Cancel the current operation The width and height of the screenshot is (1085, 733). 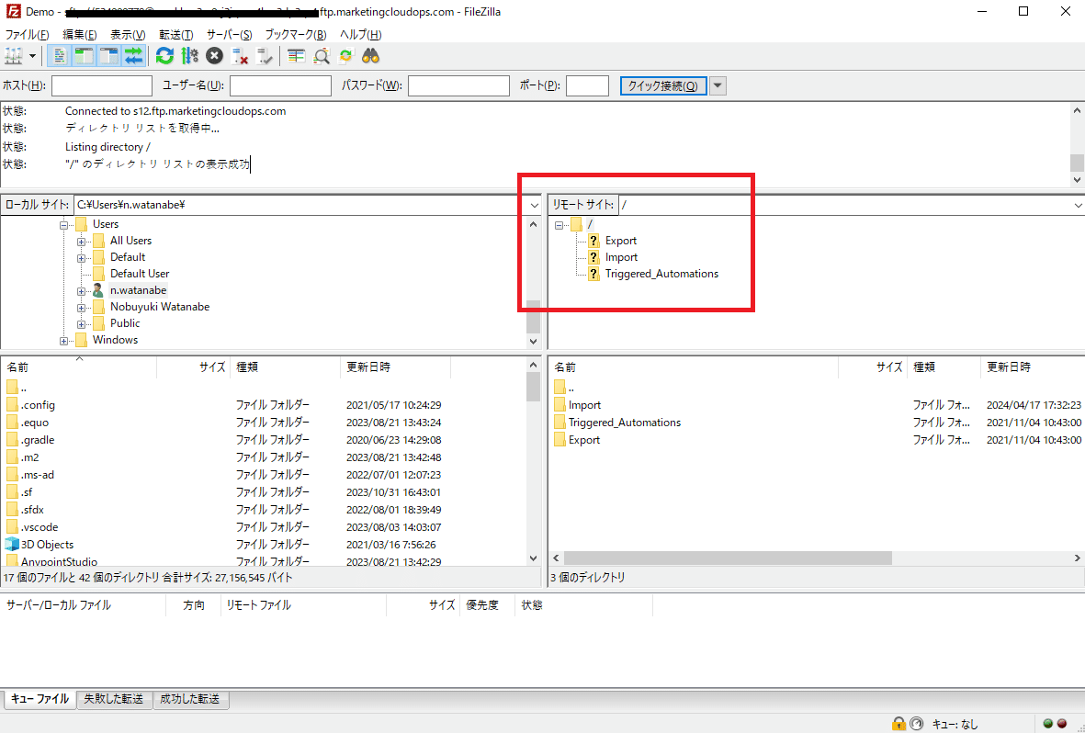tap(214, 56)
